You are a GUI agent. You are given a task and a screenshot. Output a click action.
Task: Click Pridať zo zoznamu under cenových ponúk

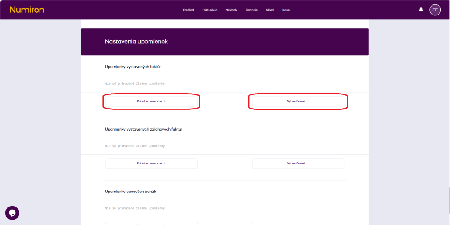pos(152,223)
